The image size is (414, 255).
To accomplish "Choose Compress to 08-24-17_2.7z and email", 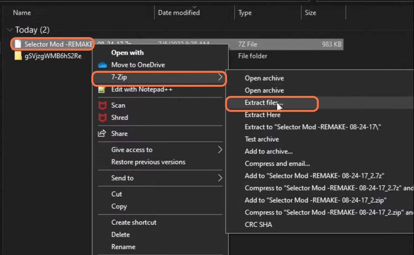I will (329, 188).
